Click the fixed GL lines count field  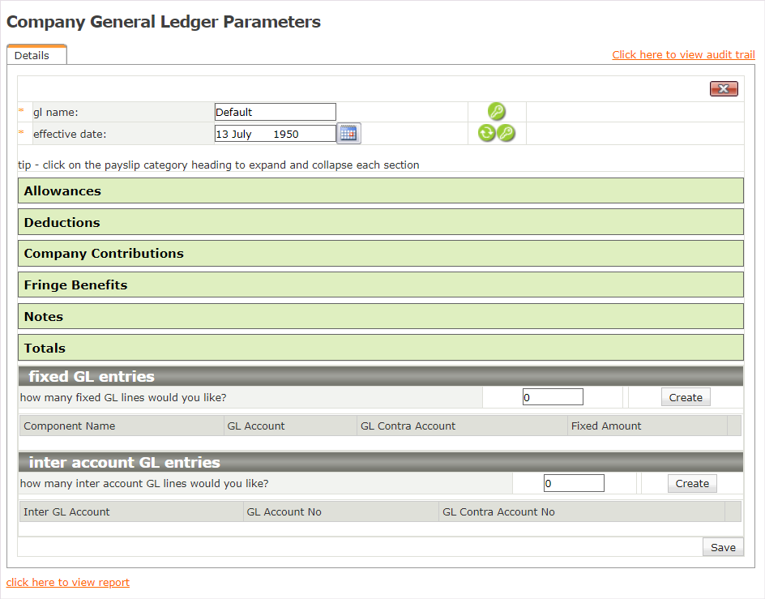point(553,397)
